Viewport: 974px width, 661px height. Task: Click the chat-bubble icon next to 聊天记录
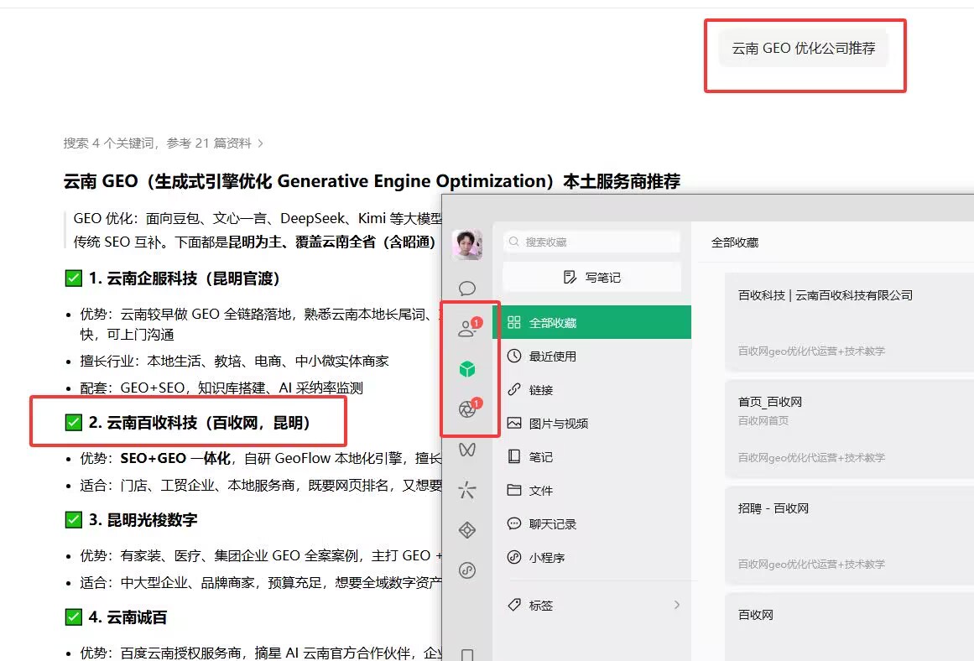[513, 523]
